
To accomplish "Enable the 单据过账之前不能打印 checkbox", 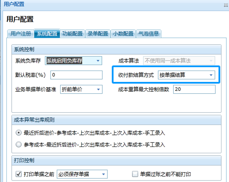I will tap(135, 174).
